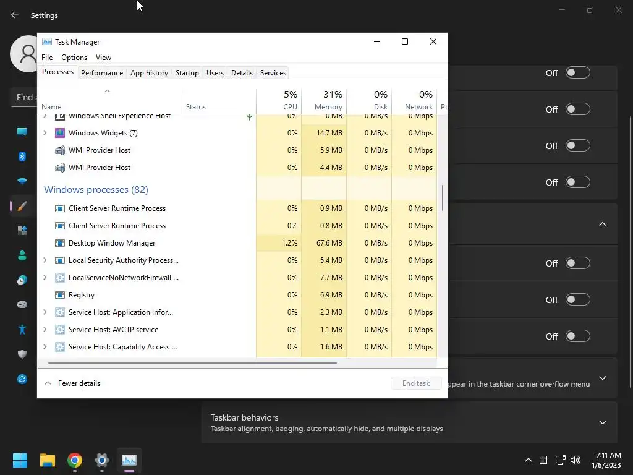
Task: Sort by Disk column header
Action: [x=369, y=100]
